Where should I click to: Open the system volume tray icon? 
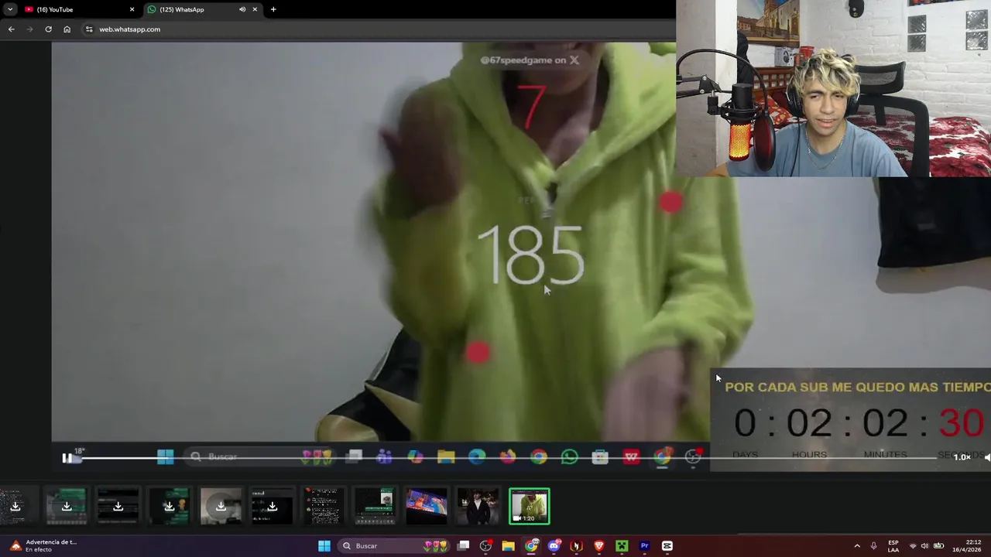coord(924,546)
